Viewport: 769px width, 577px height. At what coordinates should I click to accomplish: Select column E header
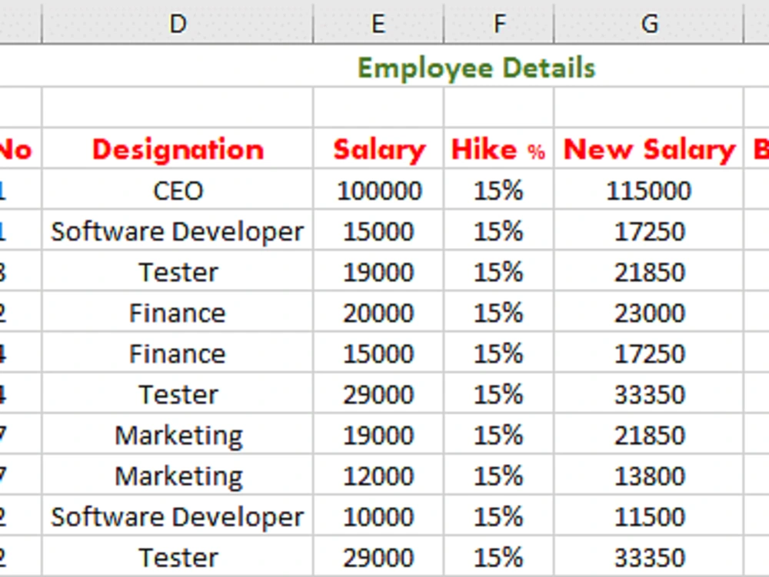tap(378, 23)
